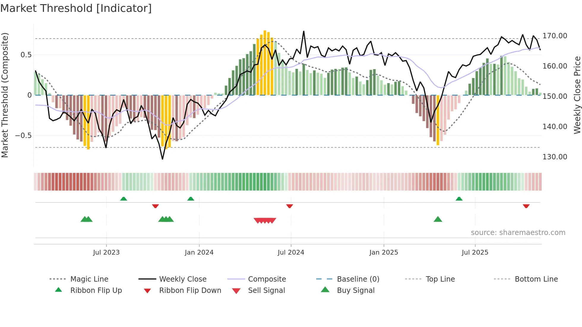582x327 pixels.
Task: Hide the Weekly Close series via legend
Action: [183, 279]
